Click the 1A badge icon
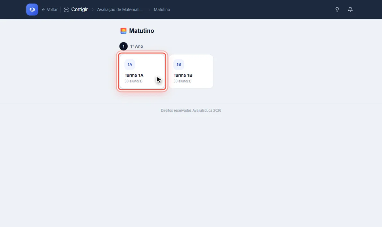Viewport: 382px width, 227px height. [130, 64]
